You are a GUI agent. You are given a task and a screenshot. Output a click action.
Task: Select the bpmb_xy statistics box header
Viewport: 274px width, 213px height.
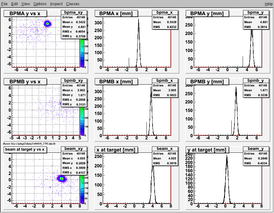(x=74, y=81)
